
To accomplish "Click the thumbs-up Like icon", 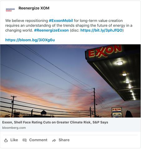I will [x=6, y=140].
